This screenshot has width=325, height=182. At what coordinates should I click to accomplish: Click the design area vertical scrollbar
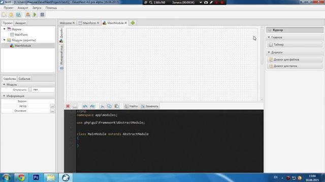(x=262, y=64)
